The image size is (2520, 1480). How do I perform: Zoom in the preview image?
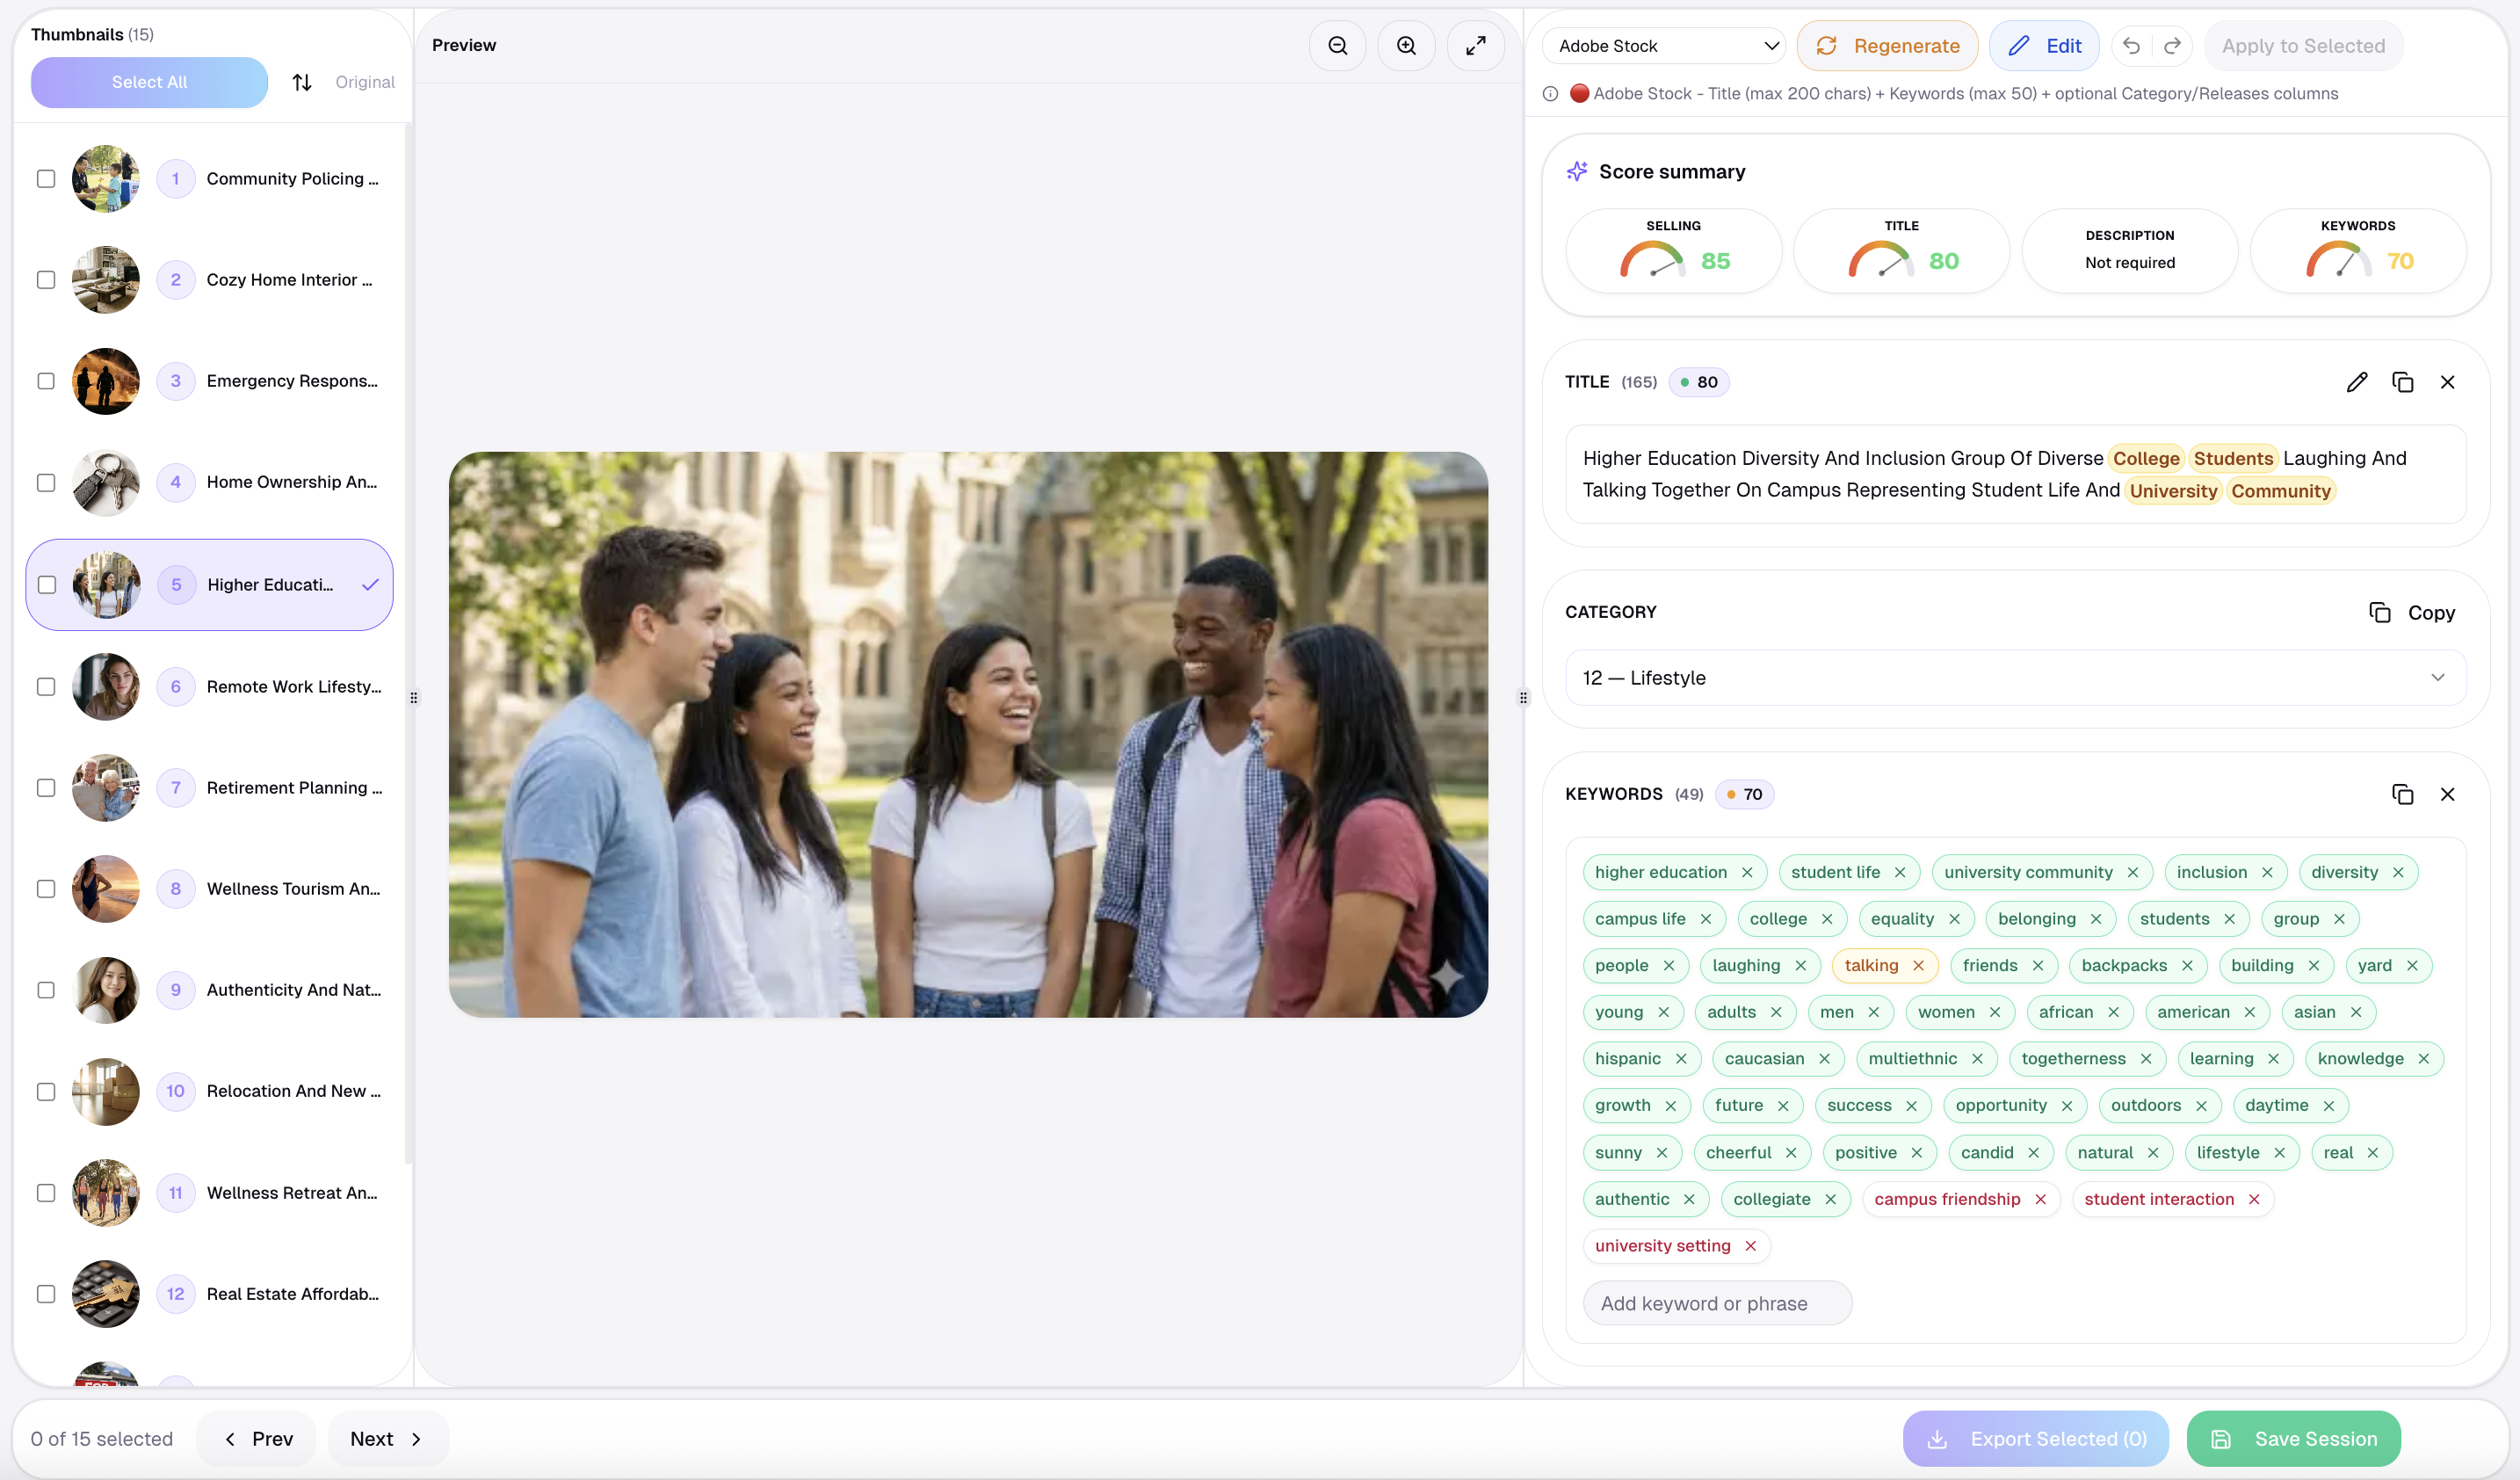coord(1406,46)
